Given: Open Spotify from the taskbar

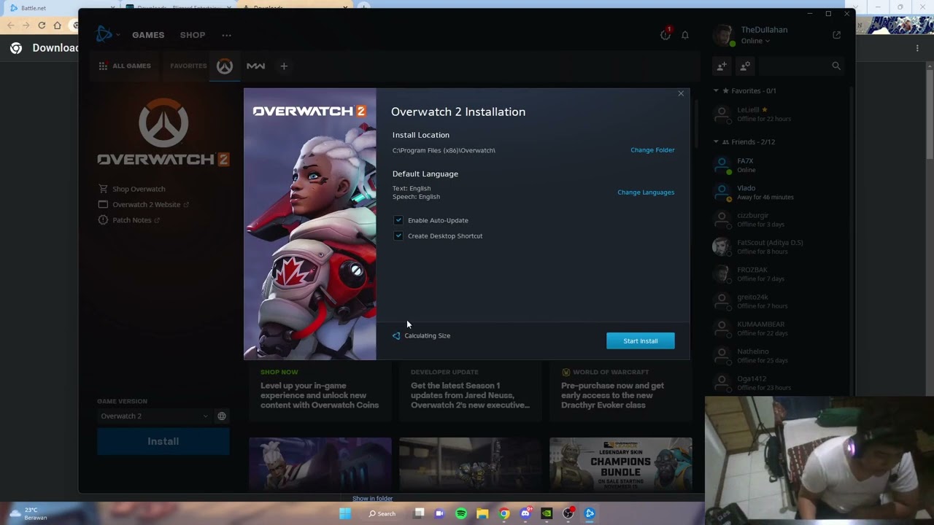Looking at the screenshot, I should pos(461,513).
